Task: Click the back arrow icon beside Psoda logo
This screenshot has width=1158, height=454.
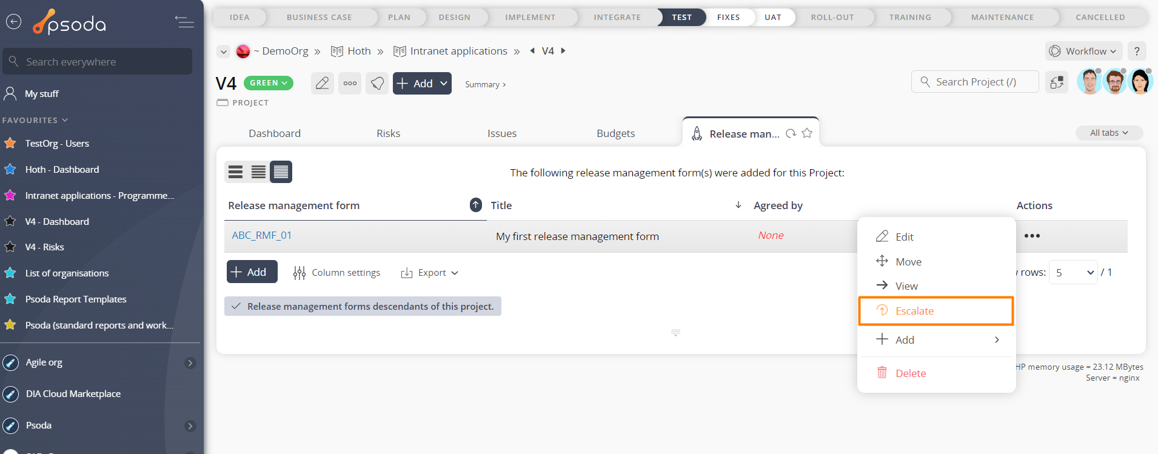Action: [x=13, y=22]
